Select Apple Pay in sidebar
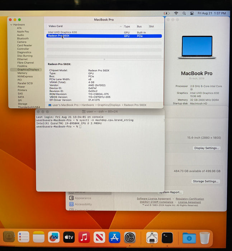The image size is (232, 251). [x=23, y=32]
